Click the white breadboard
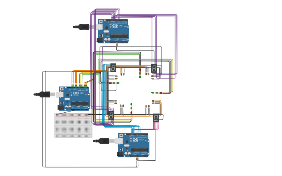Screen dimensions: 282x176 (73, 125)
